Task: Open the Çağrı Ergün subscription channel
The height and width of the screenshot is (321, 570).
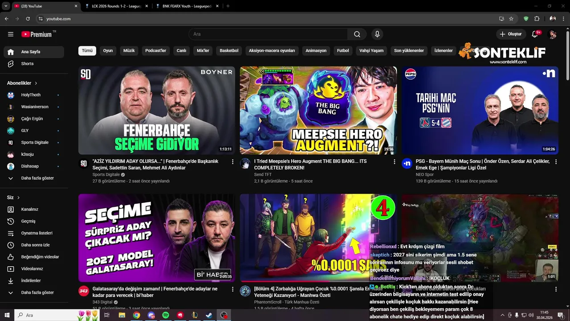Action: (34, 119)
